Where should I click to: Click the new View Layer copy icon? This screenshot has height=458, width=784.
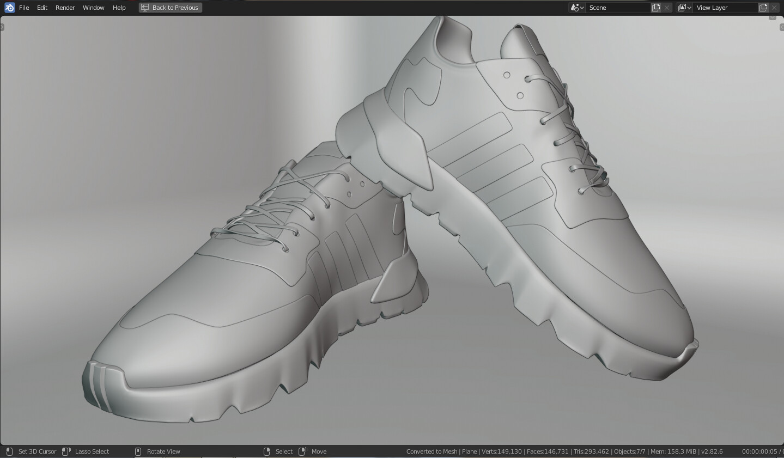[763, 8]
